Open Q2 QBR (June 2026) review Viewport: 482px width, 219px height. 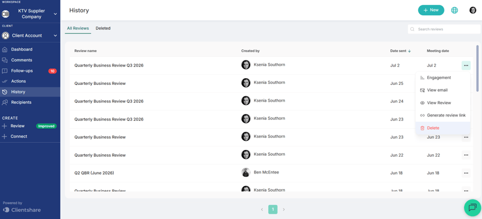94,173
